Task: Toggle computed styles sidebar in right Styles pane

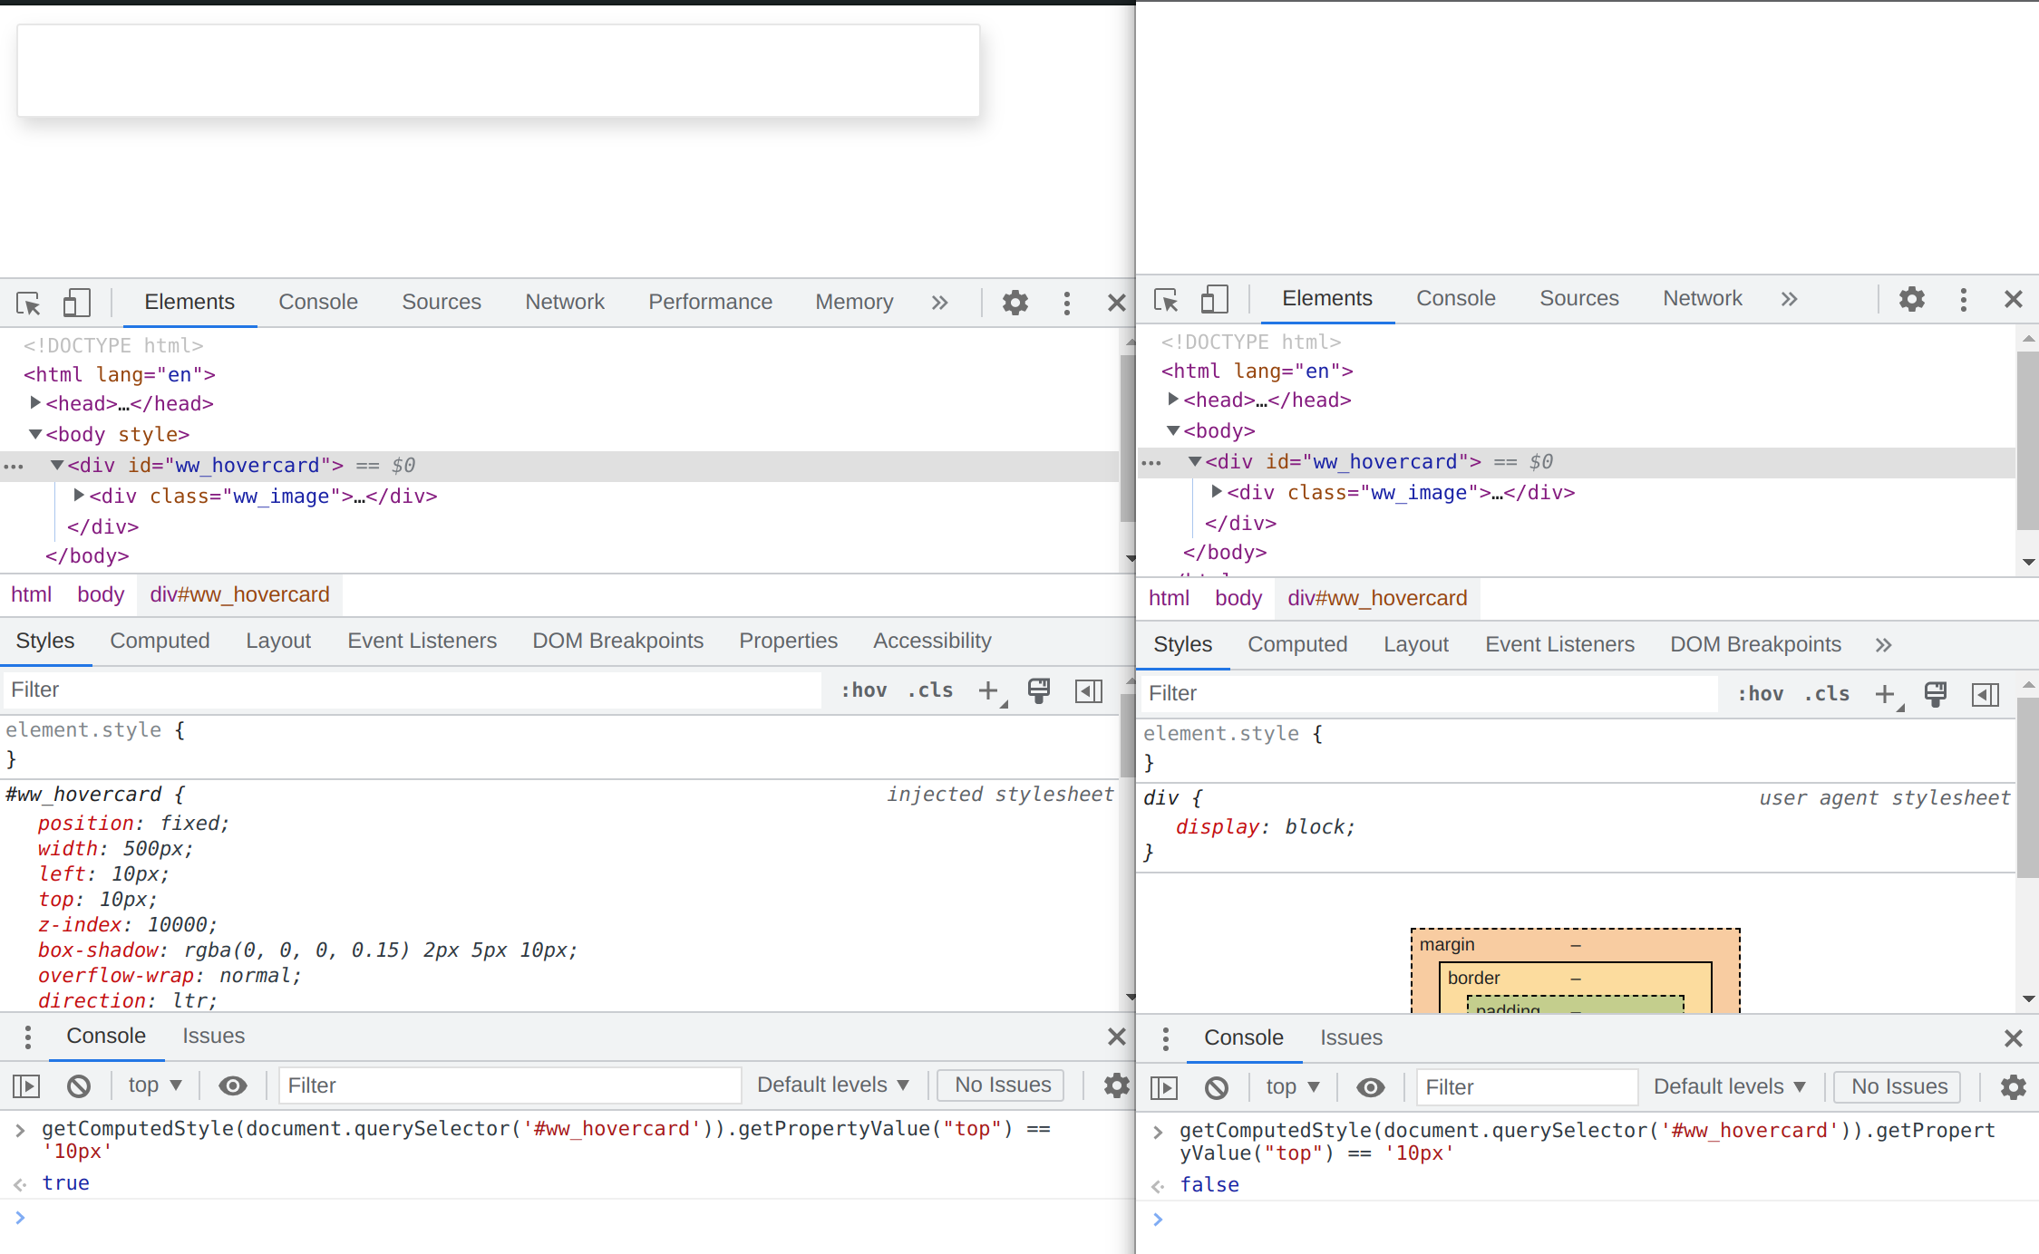Action: coord(1985,694)
